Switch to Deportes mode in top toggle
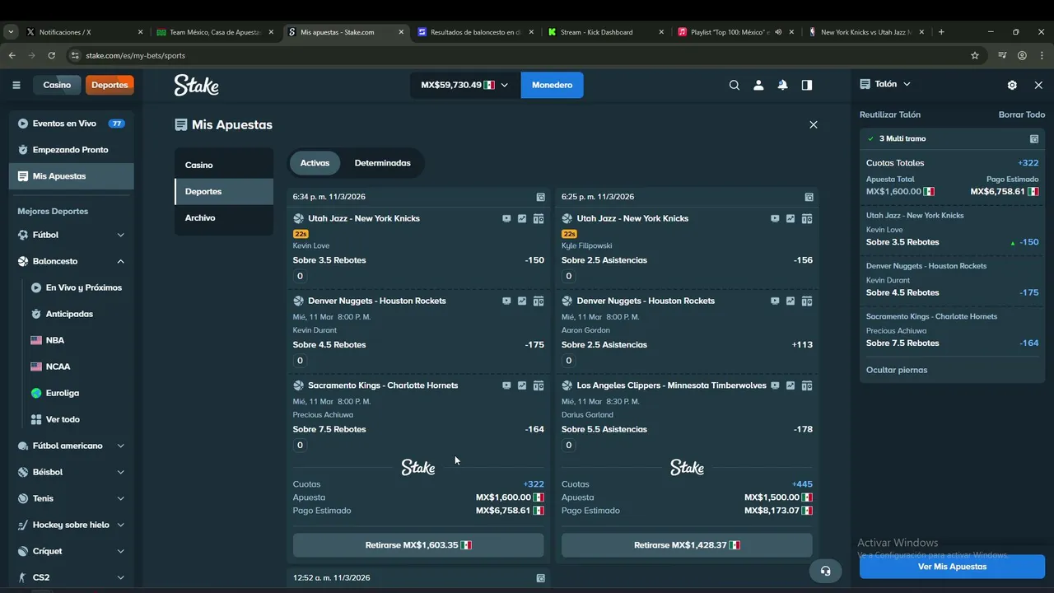Screen dimensions: 1054x593 click(x=110, y=85)
